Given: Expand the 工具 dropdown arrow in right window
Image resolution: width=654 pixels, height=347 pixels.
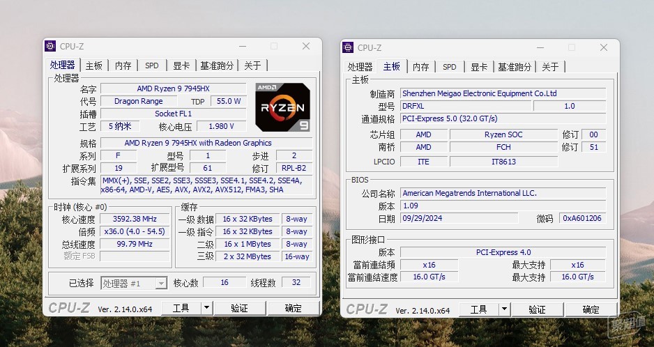Looking at the screenshot, I should click(504, 309).
